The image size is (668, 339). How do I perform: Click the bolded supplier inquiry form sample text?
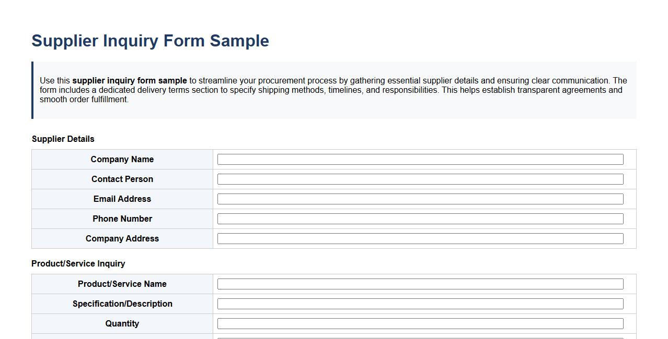[130, 80]
